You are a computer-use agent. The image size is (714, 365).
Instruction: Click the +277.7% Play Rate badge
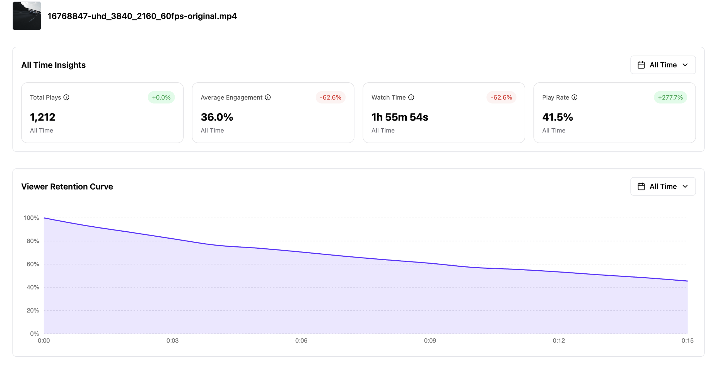[x=670, y=97]
